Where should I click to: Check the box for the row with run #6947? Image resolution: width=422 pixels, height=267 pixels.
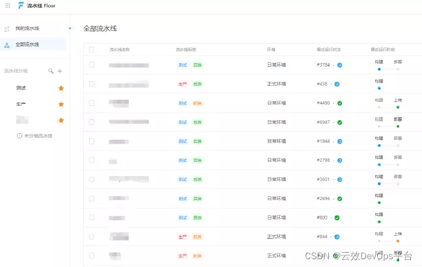pos(92,122)
